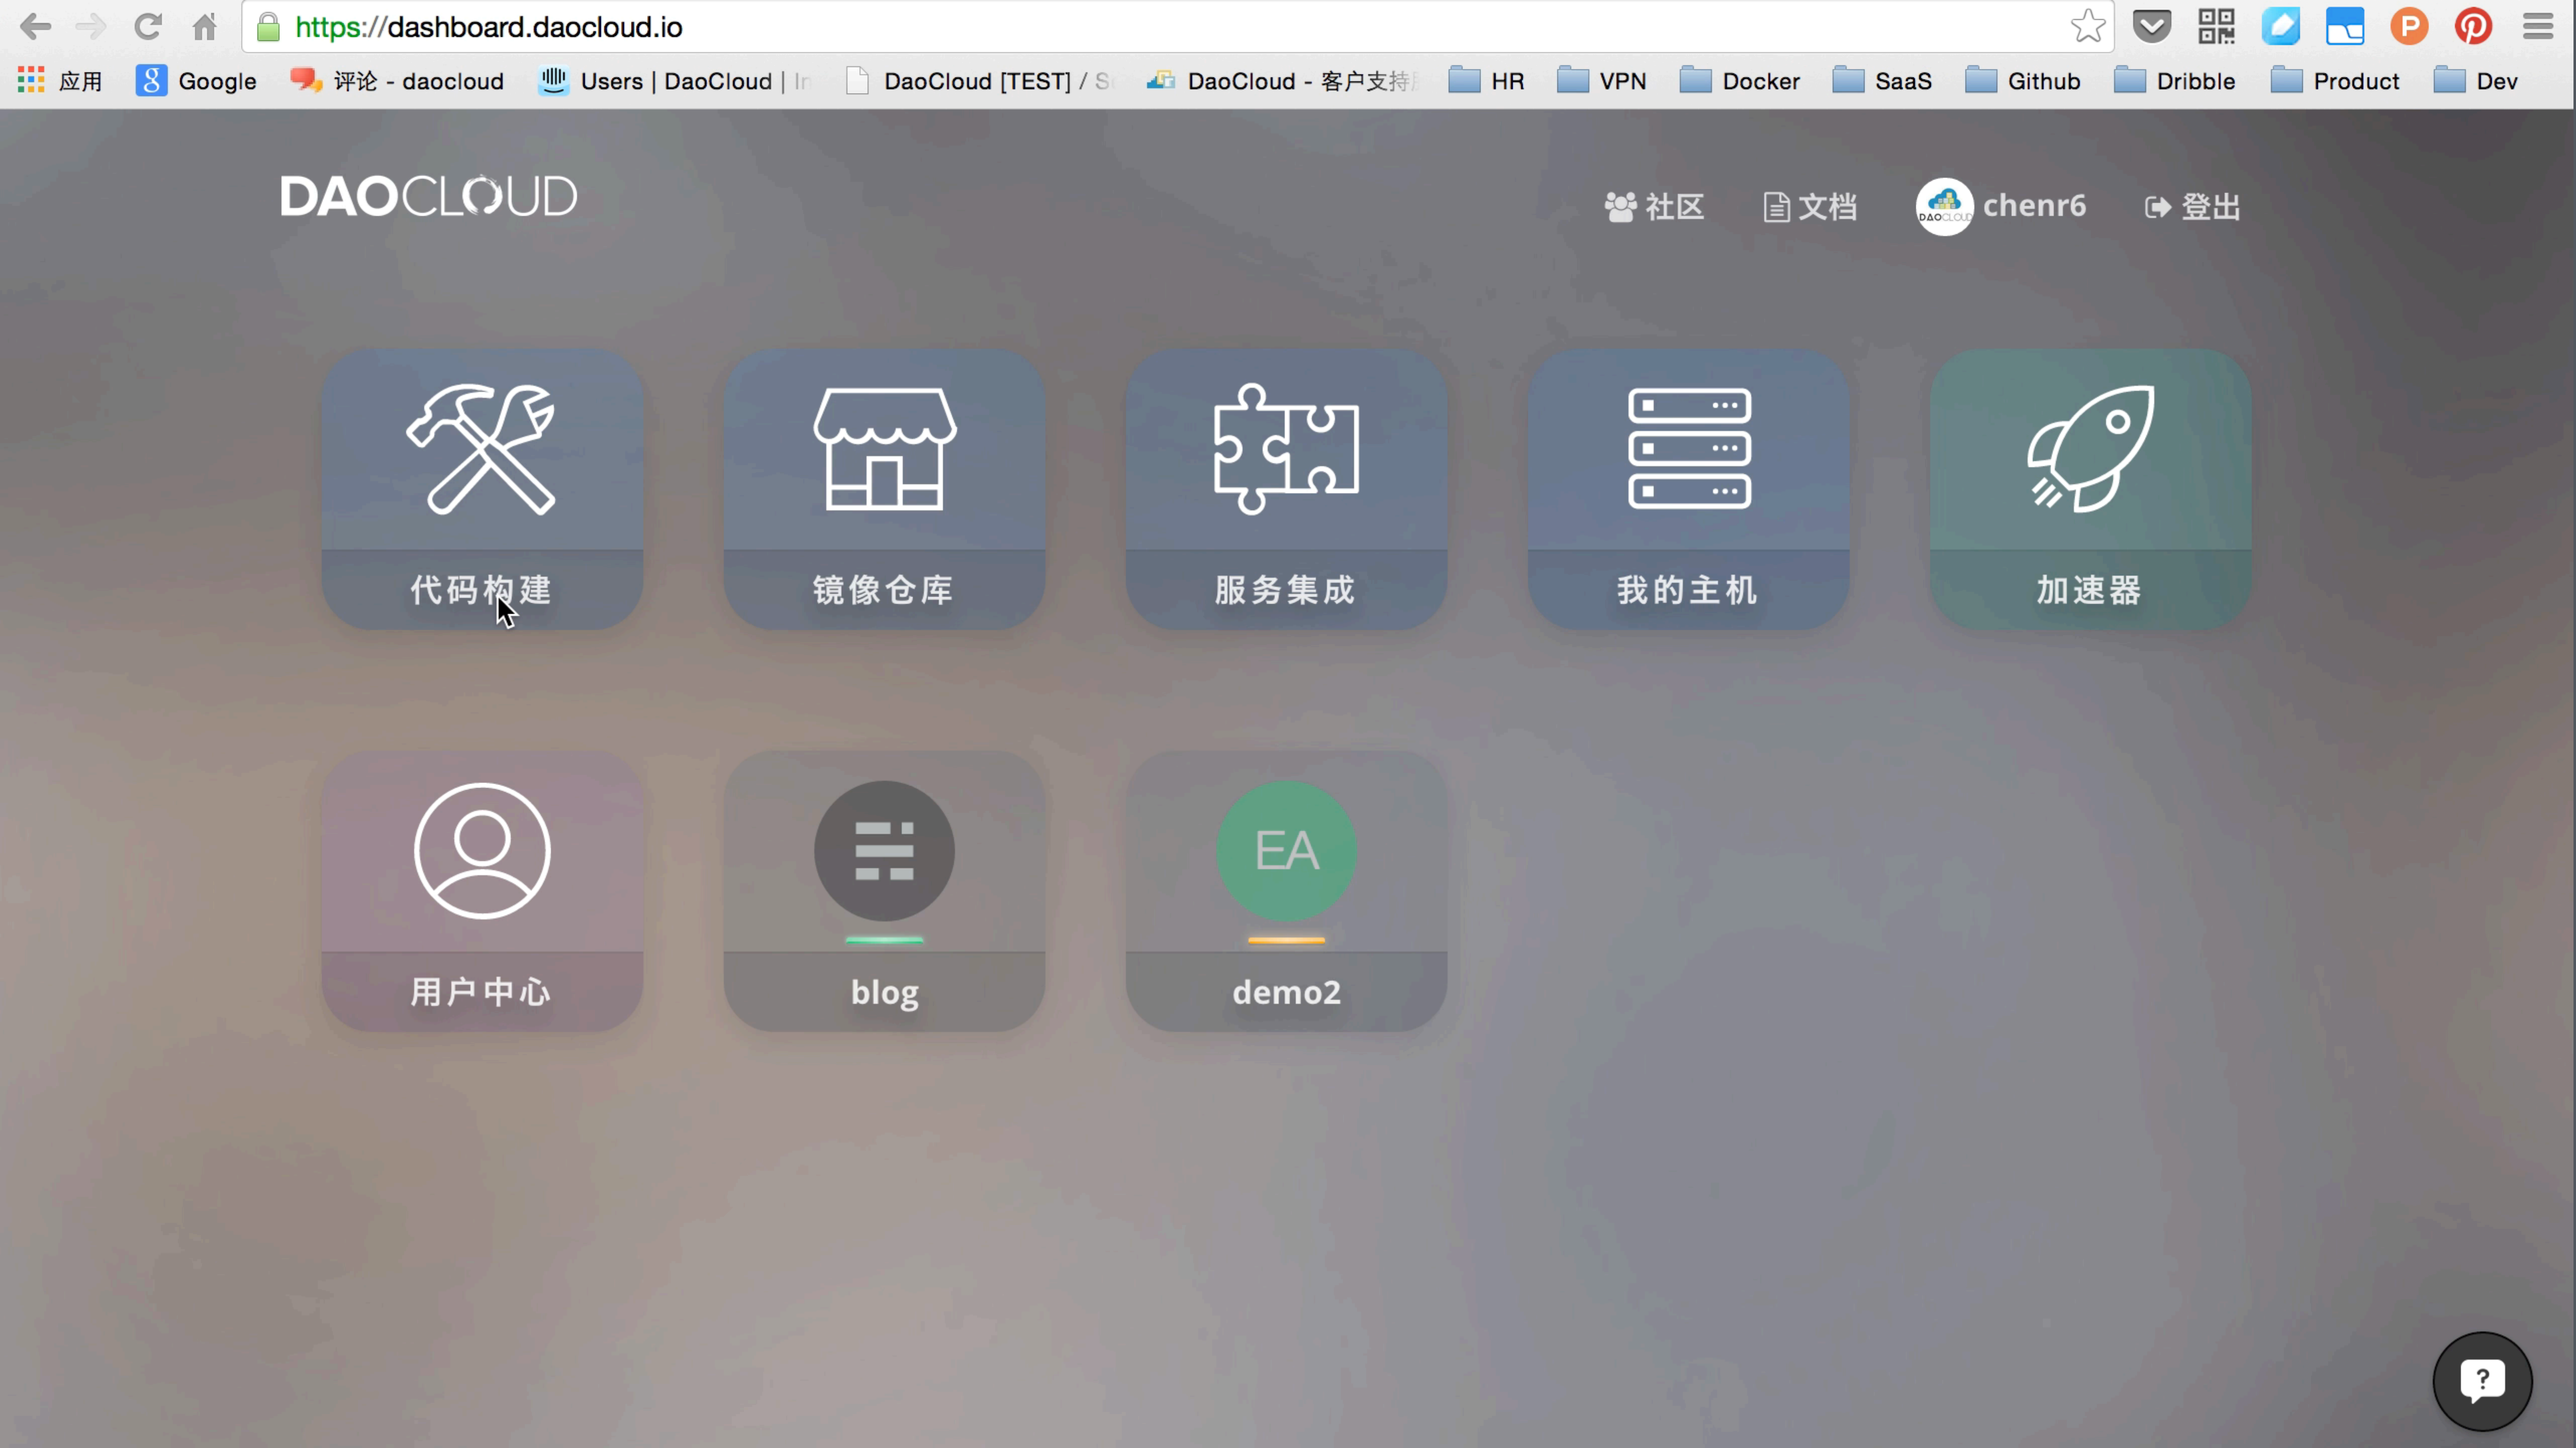
Task: Open the 服务集成 puzzle-piece tile
Action: (1286, 489)
